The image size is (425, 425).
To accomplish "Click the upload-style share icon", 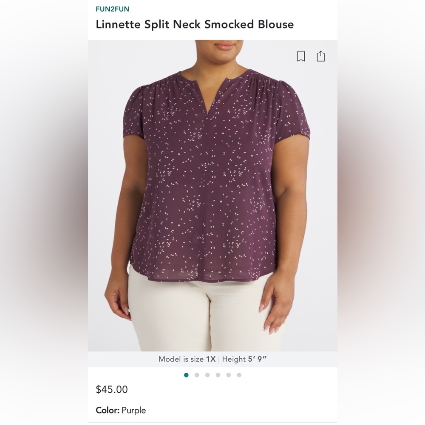I will pyautogui.click(x=321, y=56).
